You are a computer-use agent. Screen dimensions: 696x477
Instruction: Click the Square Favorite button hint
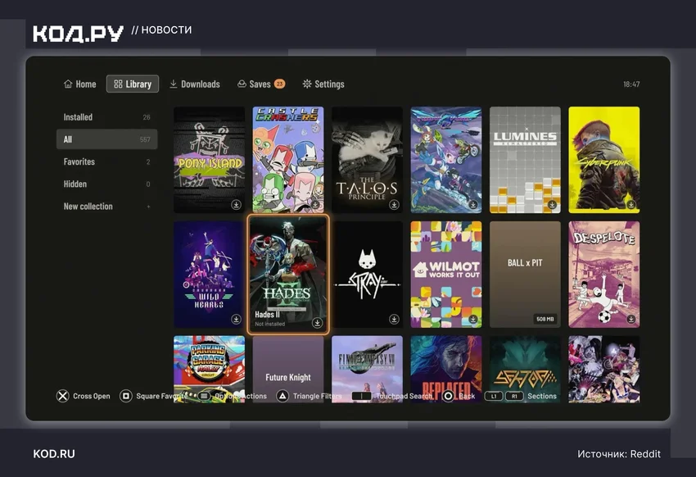point(154,396)
